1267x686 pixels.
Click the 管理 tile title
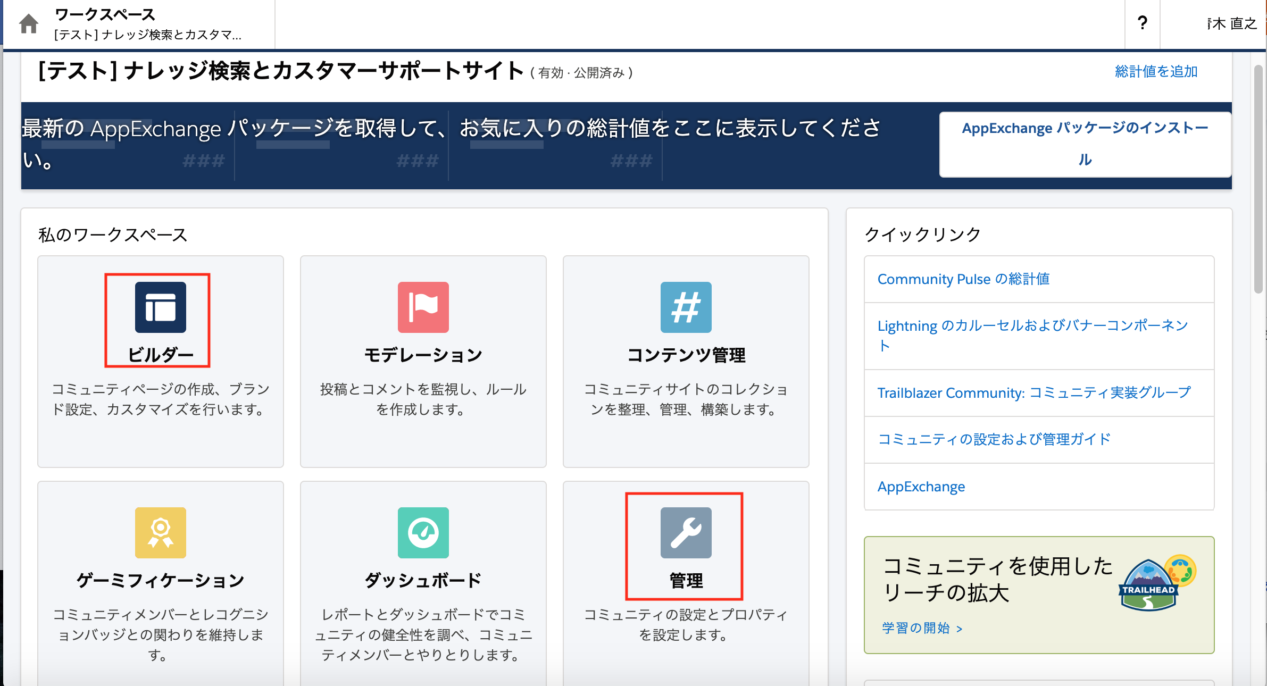pos(686,580)
